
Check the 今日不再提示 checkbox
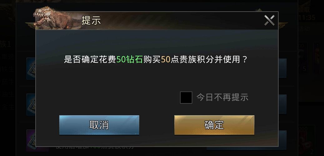pos(186,97)
